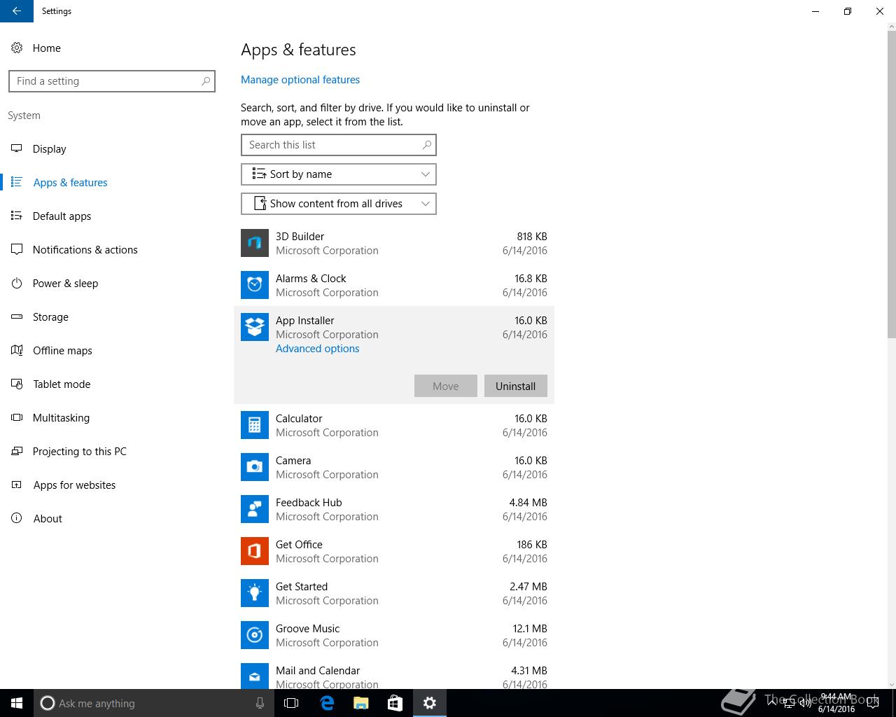Click the Camera app icon
The width and height of the screenshot is (896, 717).
(x=255, y=467)
